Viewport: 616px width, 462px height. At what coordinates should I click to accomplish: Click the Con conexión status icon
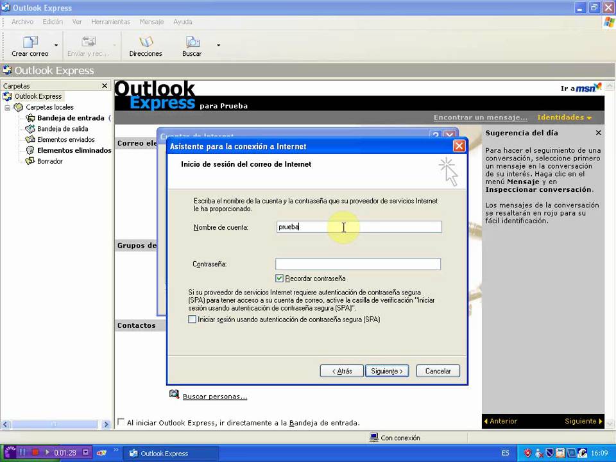pyautogui.click(x=374, y=437)
